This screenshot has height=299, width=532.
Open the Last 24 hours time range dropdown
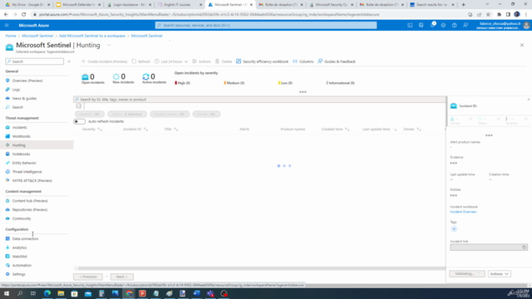pos(171,61)
